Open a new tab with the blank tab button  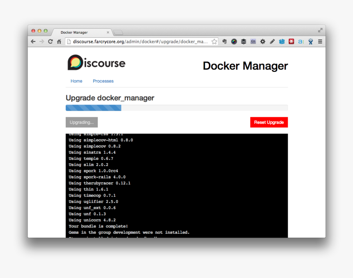[118, 33]
